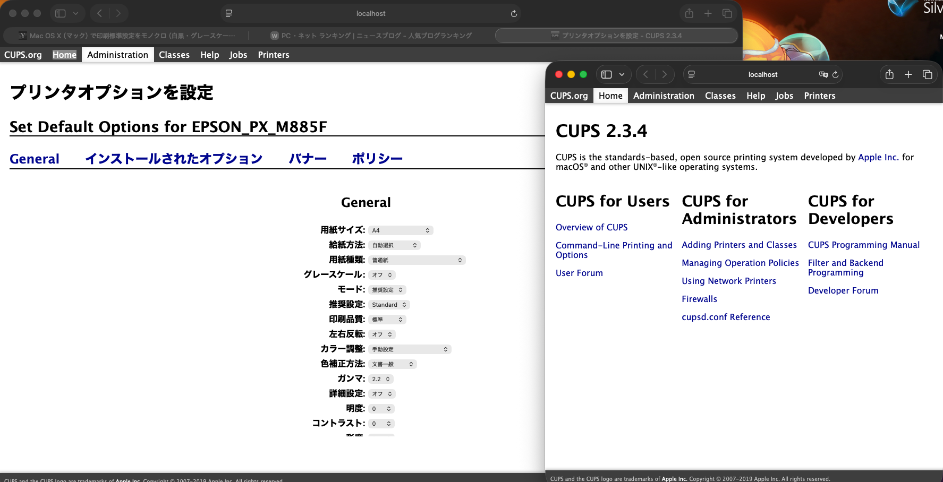Open Command-Line Printing and Options link
Screen dimensions: 943x482
(614, 250)
